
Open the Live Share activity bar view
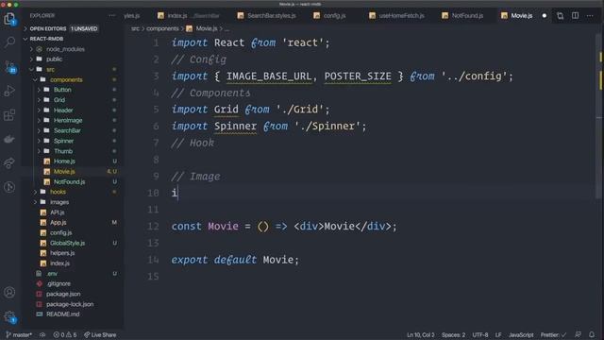tap(9, 163)
